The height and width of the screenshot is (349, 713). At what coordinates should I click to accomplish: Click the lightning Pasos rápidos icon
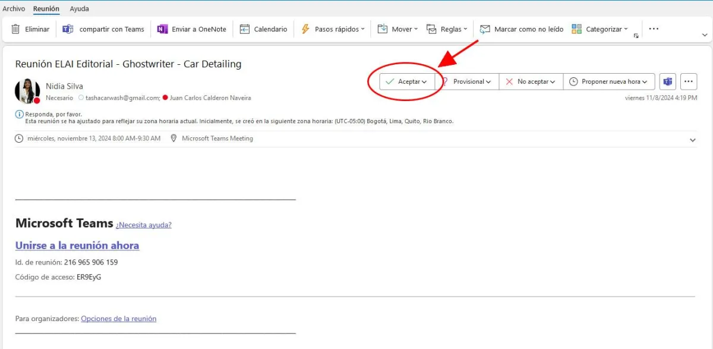305,29
